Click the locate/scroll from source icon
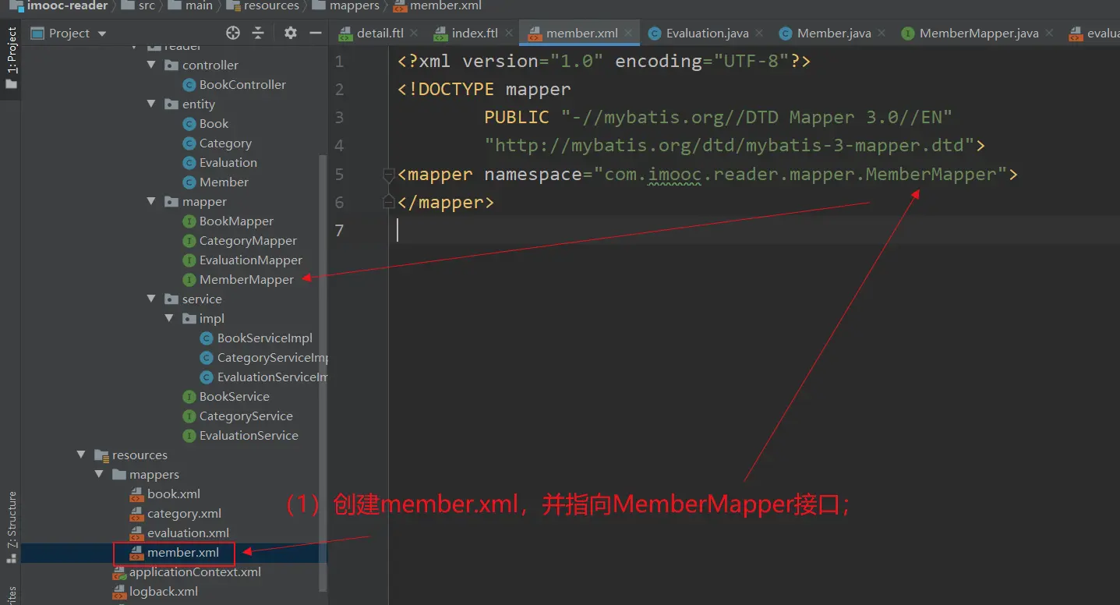 [x=233, y=33]
